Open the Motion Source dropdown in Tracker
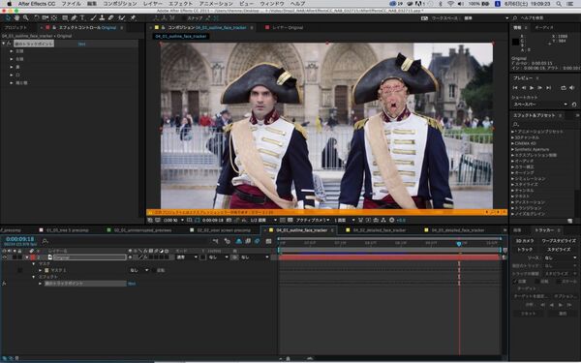Image resolution: width=581 pixels, height=363 pixels. point(561,257)
